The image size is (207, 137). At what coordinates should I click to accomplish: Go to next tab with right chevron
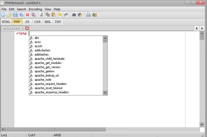pyautogui.click(x=202, y=28)
